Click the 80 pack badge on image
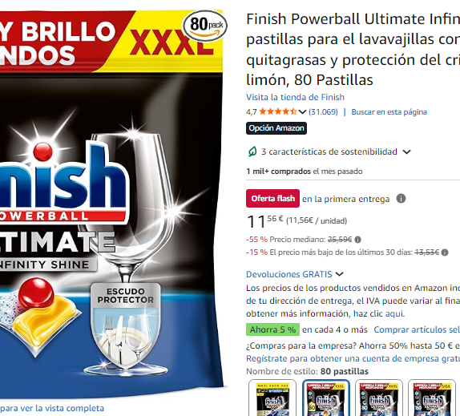 tap(205, 26)
